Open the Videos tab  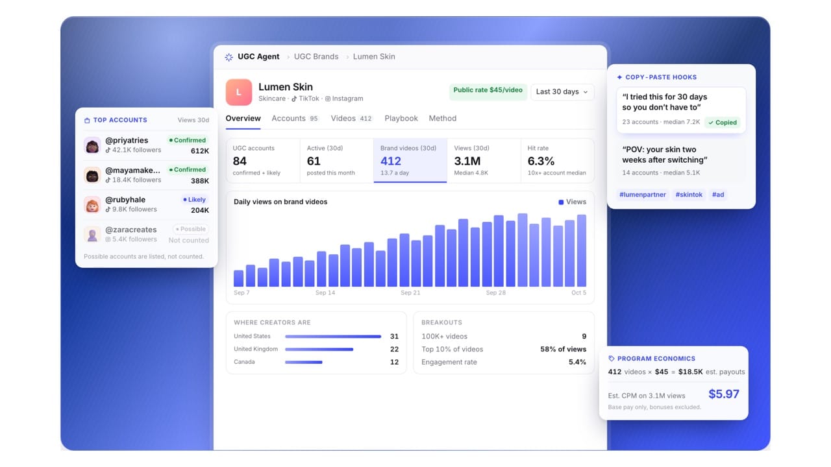(352, 119)
